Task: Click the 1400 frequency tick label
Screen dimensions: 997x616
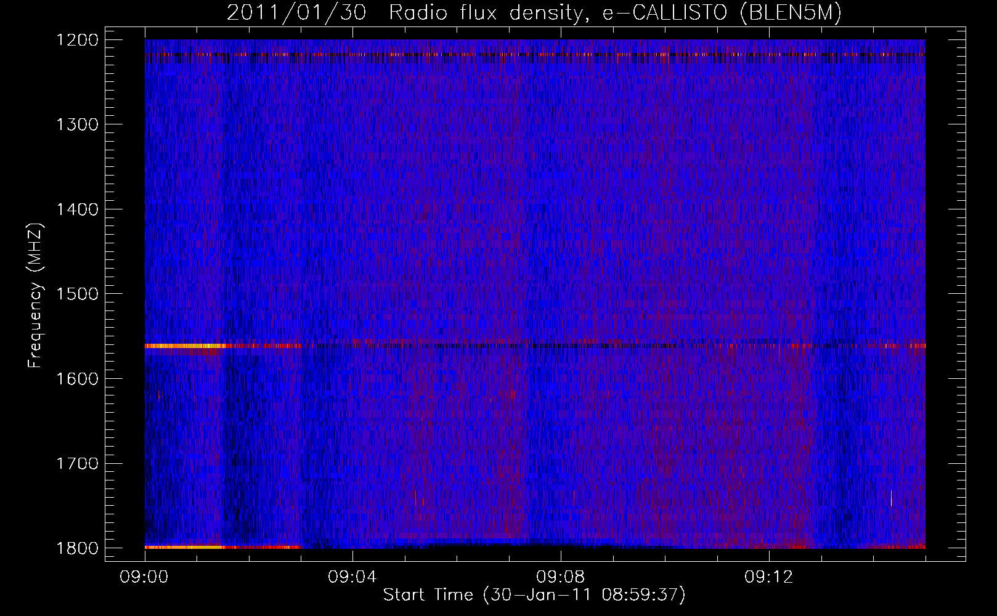Action: point(77,209)
